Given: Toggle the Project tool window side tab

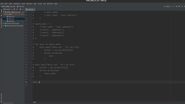Looking at the screenshot, I should pyautogui.click(x=1, y=12).
